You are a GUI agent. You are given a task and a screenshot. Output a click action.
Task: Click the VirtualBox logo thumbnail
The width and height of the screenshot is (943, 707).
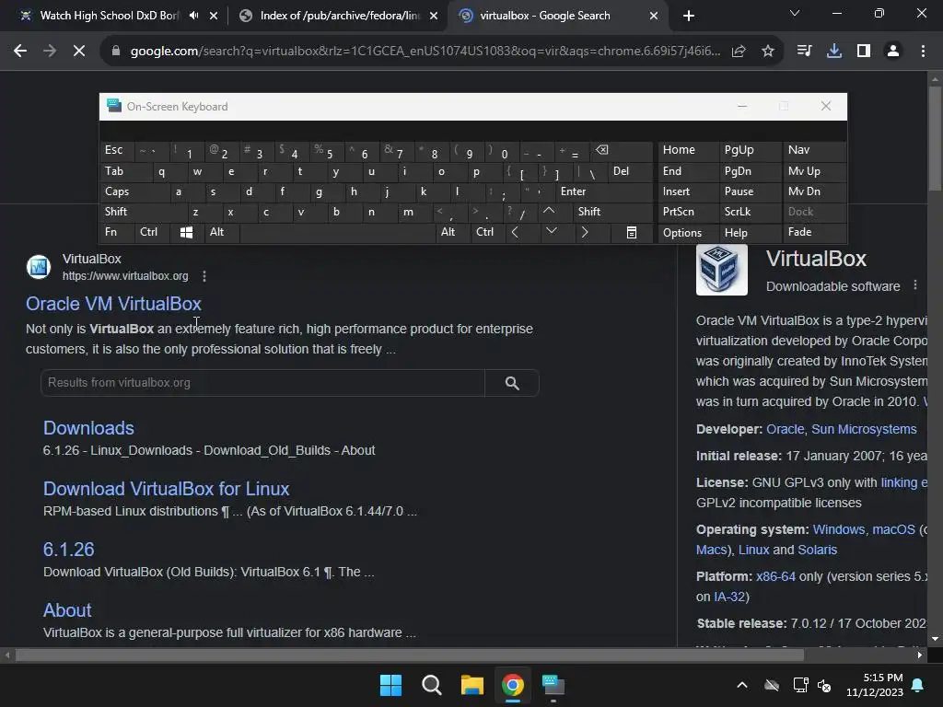click(x=722, y=270)
